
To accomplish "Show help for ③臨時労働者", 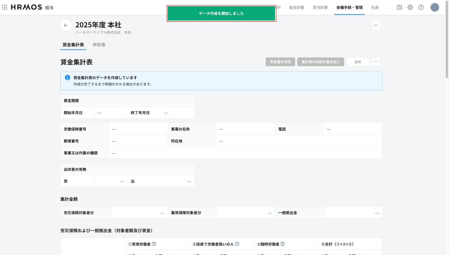I will point(283,244).
